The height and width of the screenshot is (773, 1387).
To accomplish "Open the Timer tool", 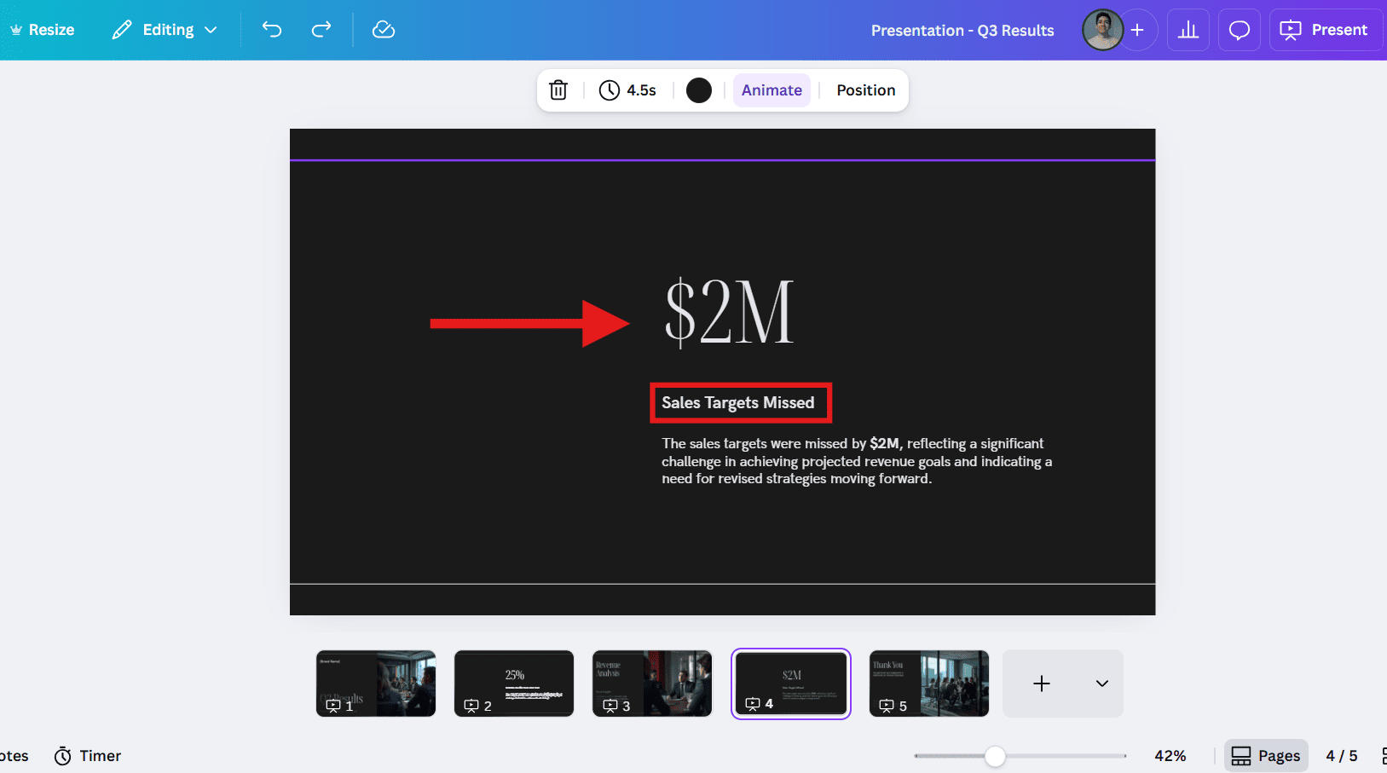I will 88,756.
